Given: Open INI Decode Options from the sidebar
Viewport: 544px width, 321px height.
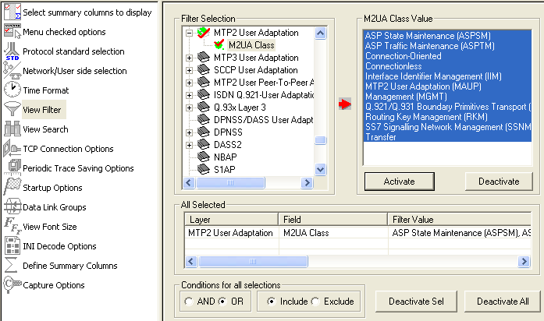Looking at the screenshot, I should pyautogui.click(x=59, y=246).
